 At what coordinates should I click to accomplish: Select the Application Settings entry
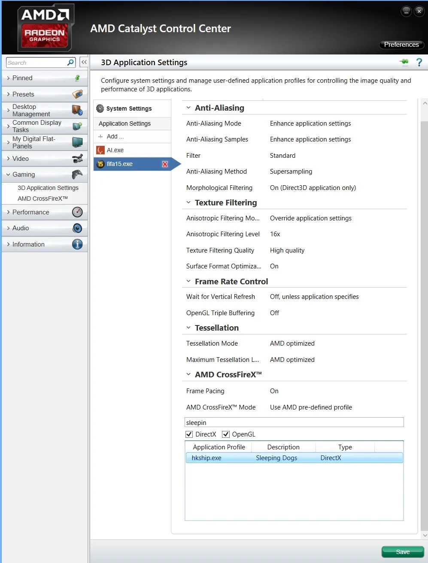pyautogui.click(x=132, y=123)
